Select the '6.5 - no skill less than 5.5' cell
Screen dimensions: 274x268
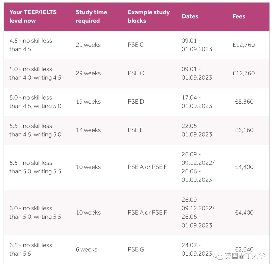click(31, 250)
